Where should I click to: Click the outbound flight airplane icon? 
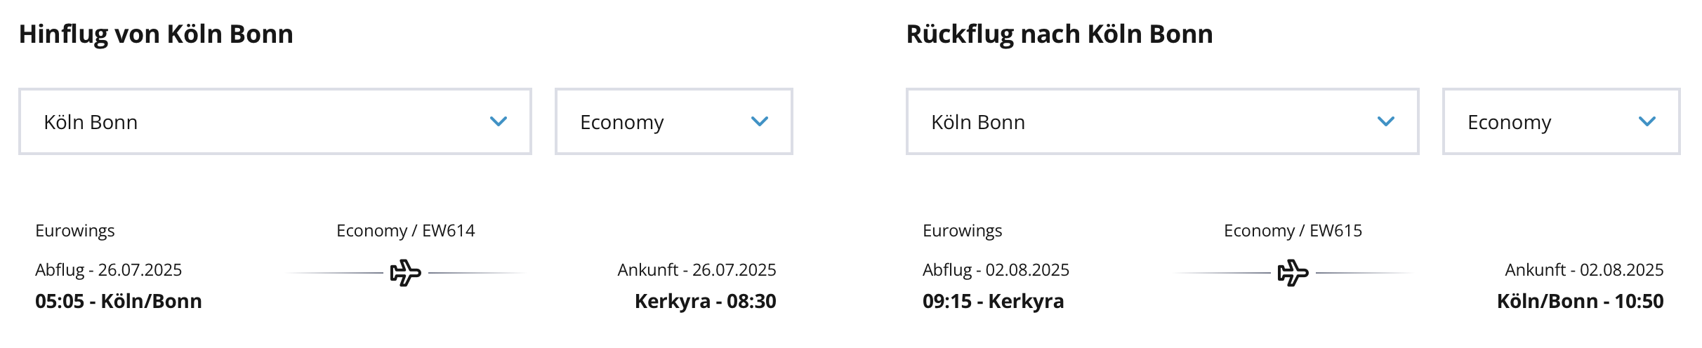[406, 273]
